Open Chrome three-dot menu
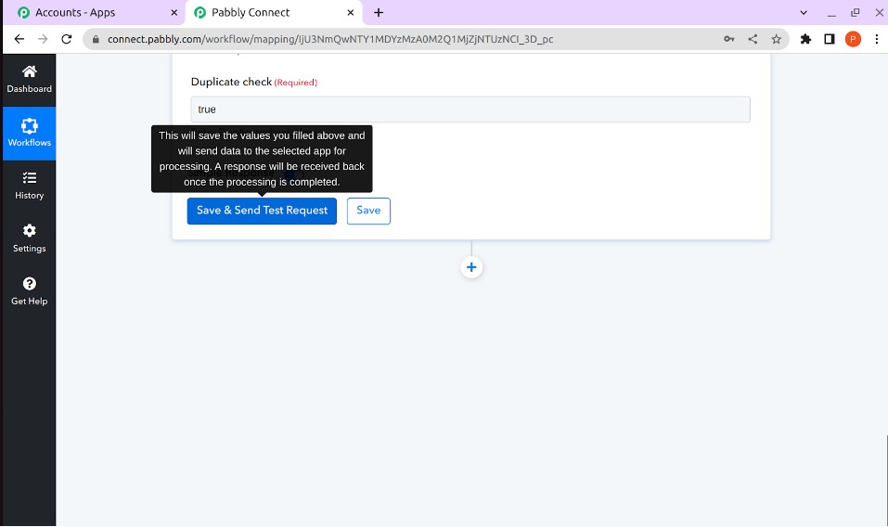Viewport: 888px width, 527px height. (x=877, y=39)
